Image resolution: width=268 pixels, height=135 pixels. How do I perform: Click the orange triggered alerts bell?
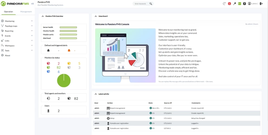coord(69,50)
